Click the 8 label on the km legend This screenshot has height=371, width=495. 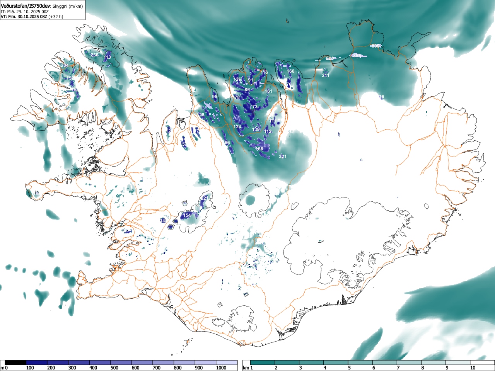[423, 368]
